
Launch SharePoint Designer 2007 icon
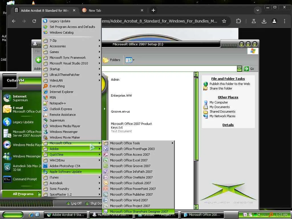point(106,212)
